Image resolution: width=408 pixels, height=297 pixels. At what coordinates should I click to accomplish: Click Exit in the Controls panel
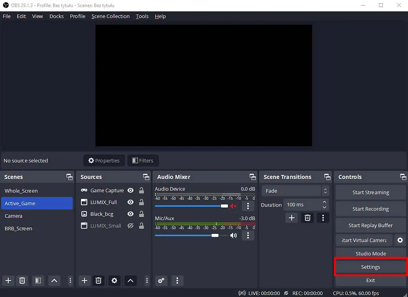(x=371, y=281)
